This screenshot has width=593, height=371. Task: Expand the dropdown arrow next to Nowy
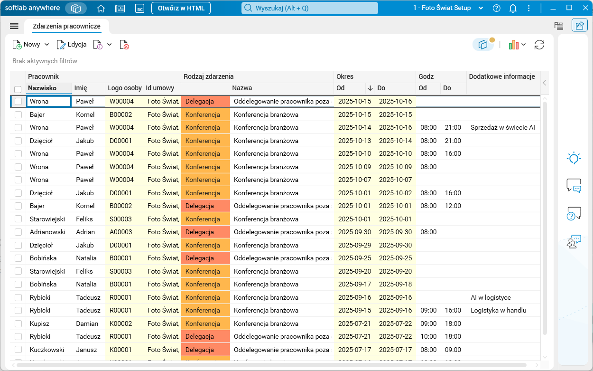click(46, 45)
